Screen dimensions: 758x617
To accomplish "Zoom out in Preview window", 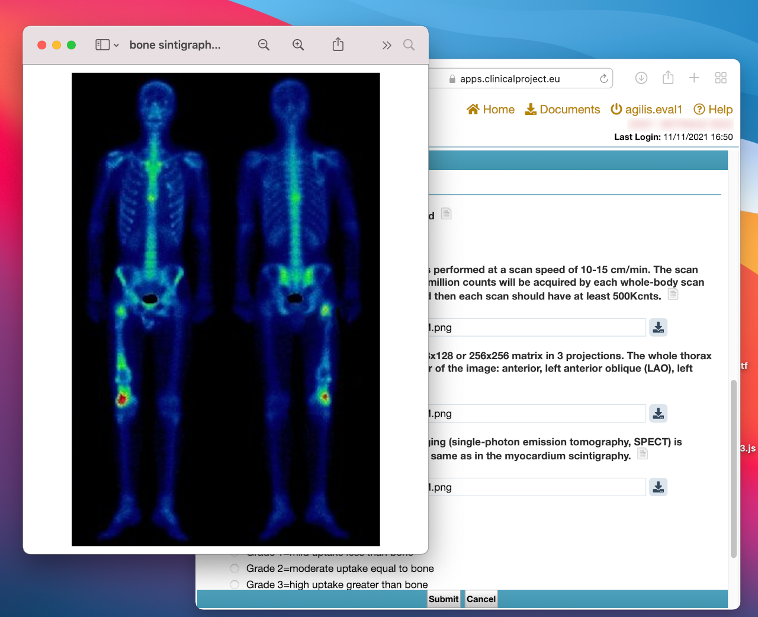I will click(x=264, y=45).
